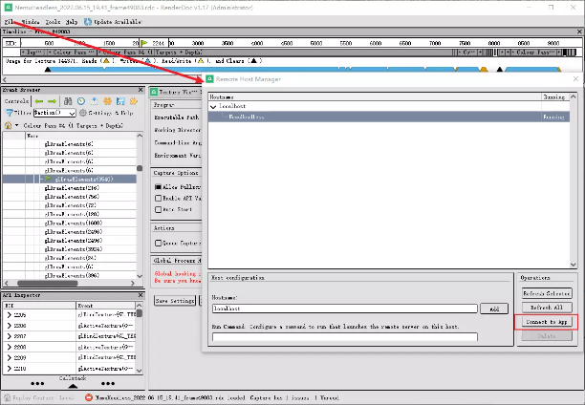Close the Event Browser panel
Viewport: 585px width, 405px height.
(x=141, y=90)
